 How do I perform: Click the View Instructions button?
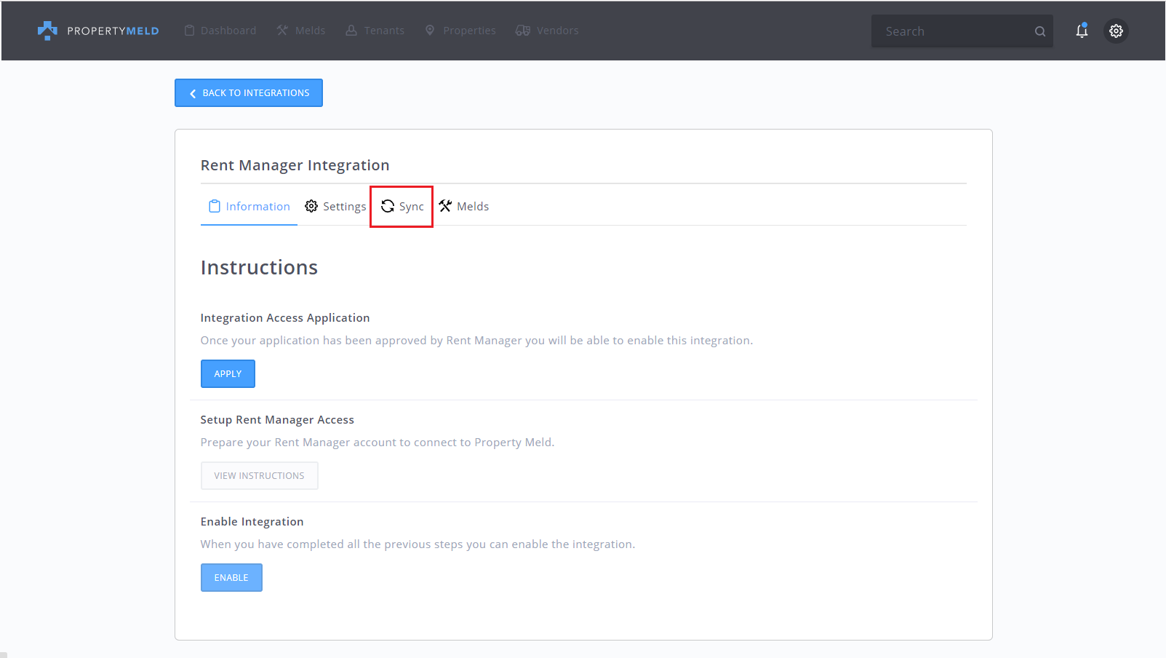(x=259, y=475)
